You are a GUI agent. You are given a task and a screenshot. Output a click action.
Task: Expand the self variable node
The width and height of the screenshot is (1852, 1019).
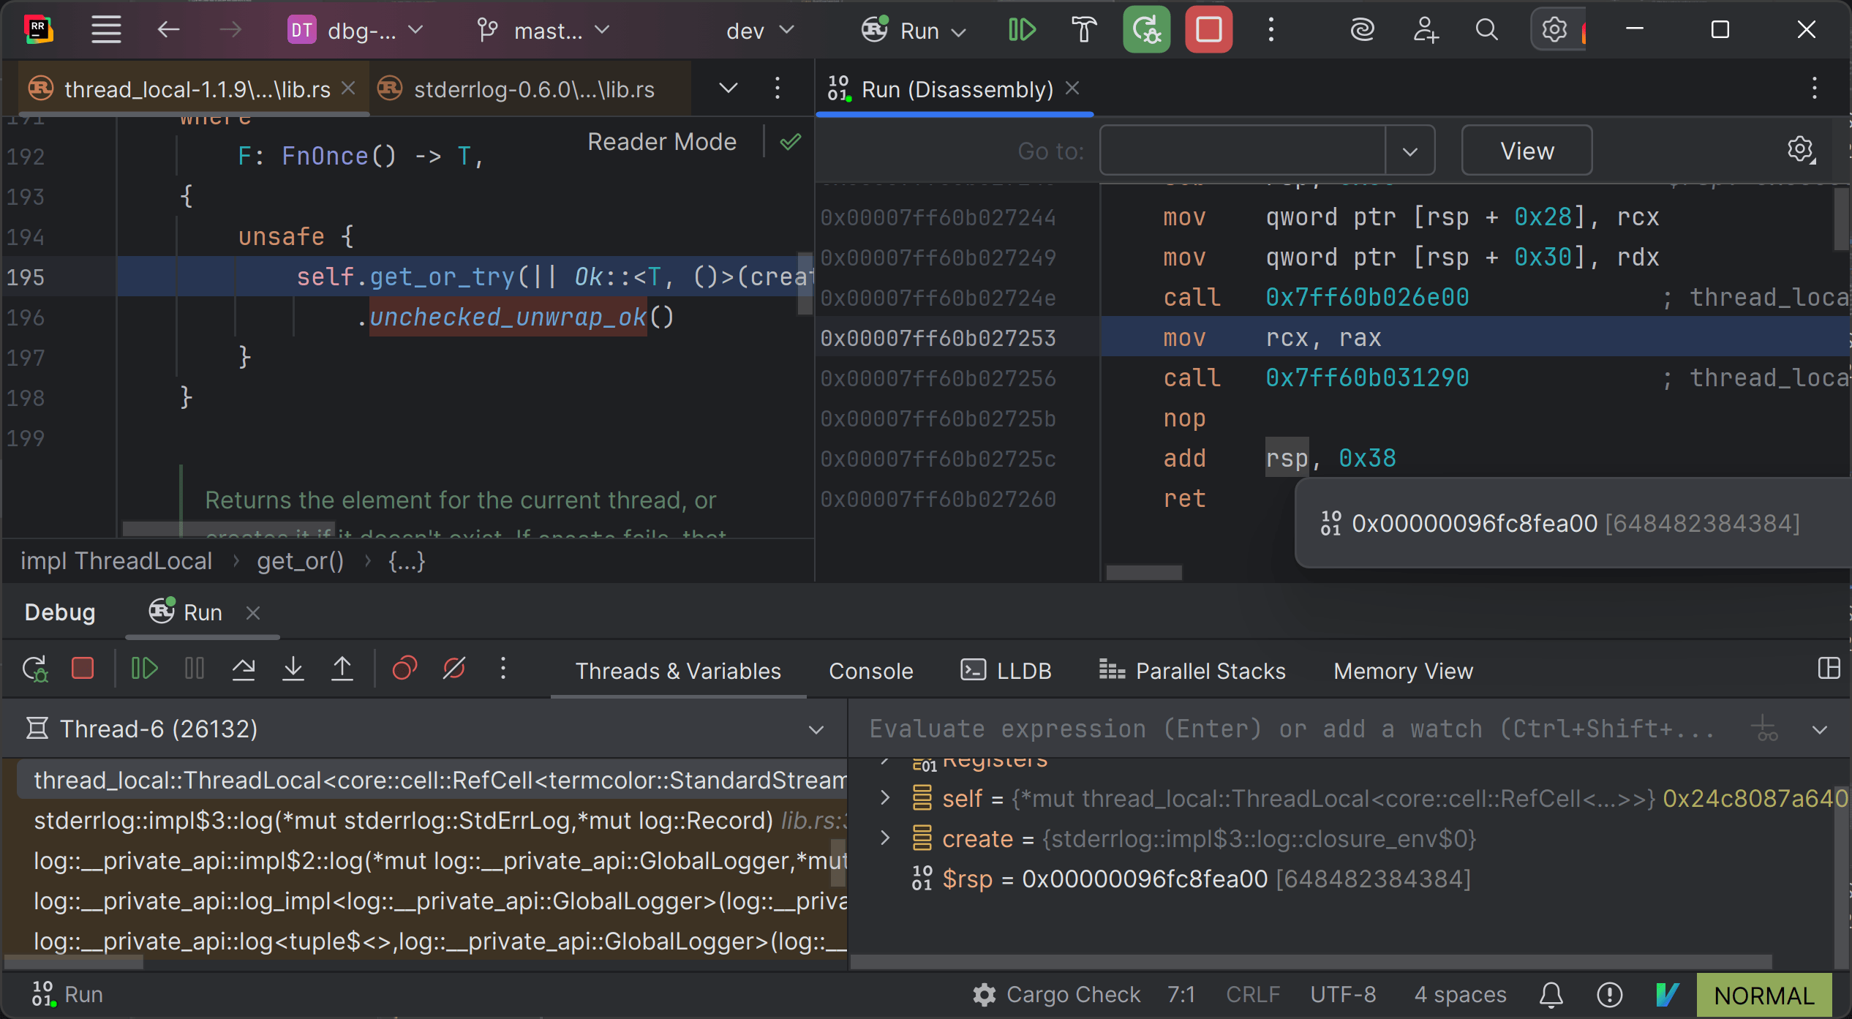[x=885, y=797]
